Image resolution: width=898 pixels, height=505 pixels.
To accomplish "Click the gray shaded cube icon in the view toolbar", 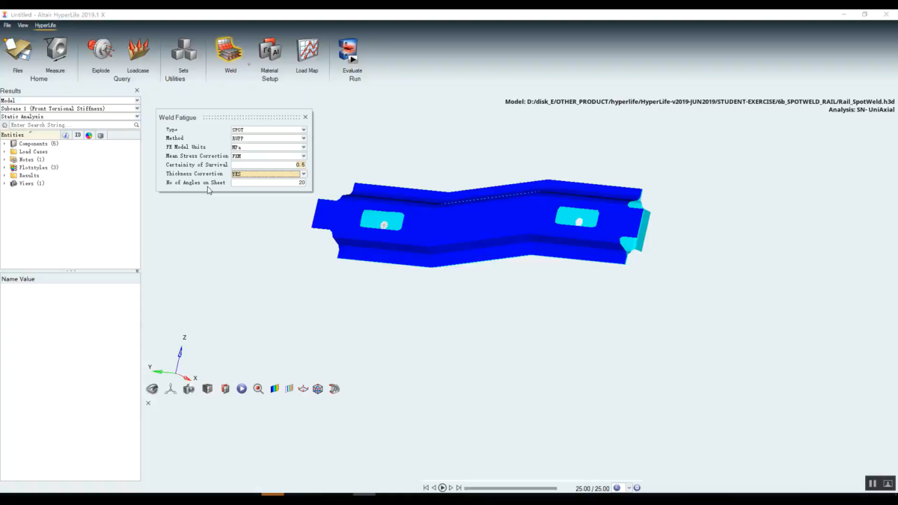I will click(x=207, y=389).
